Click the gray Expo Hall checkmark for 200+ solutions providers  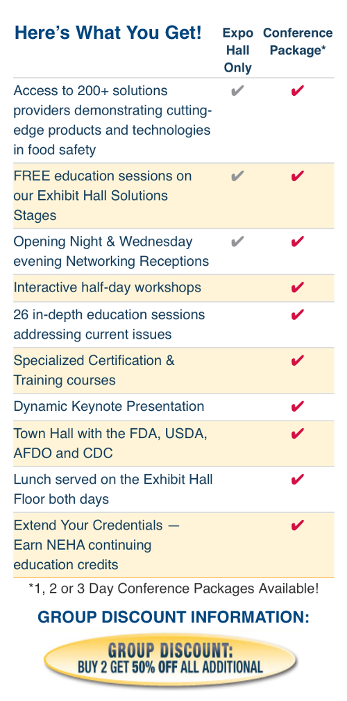[237, 91]
